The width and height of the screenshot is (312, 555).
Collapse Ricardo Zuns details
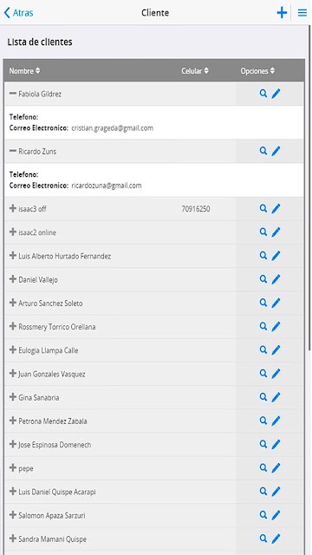coord(13,151)
